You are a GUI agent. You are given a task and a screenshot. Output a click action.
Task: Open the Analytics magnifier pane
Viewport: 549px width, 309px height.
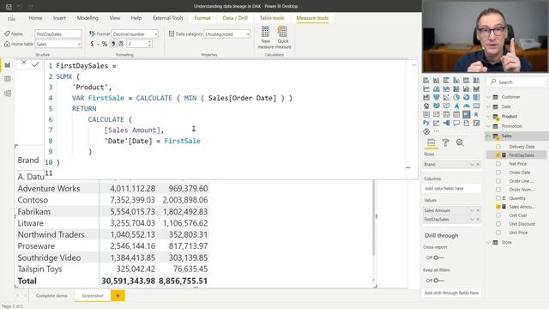click(x=460, y=142)
